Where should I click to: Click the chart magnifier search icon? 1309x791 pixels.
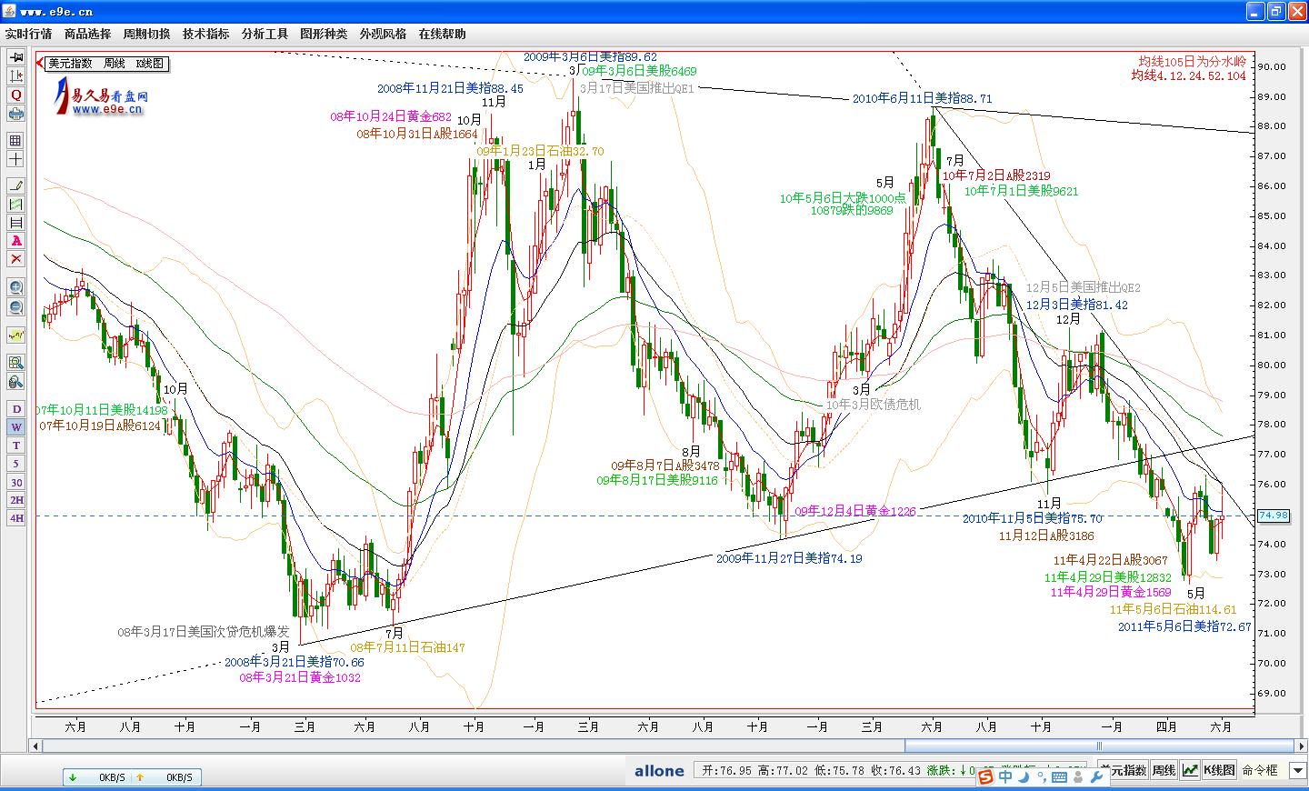(x=15, y=363)
